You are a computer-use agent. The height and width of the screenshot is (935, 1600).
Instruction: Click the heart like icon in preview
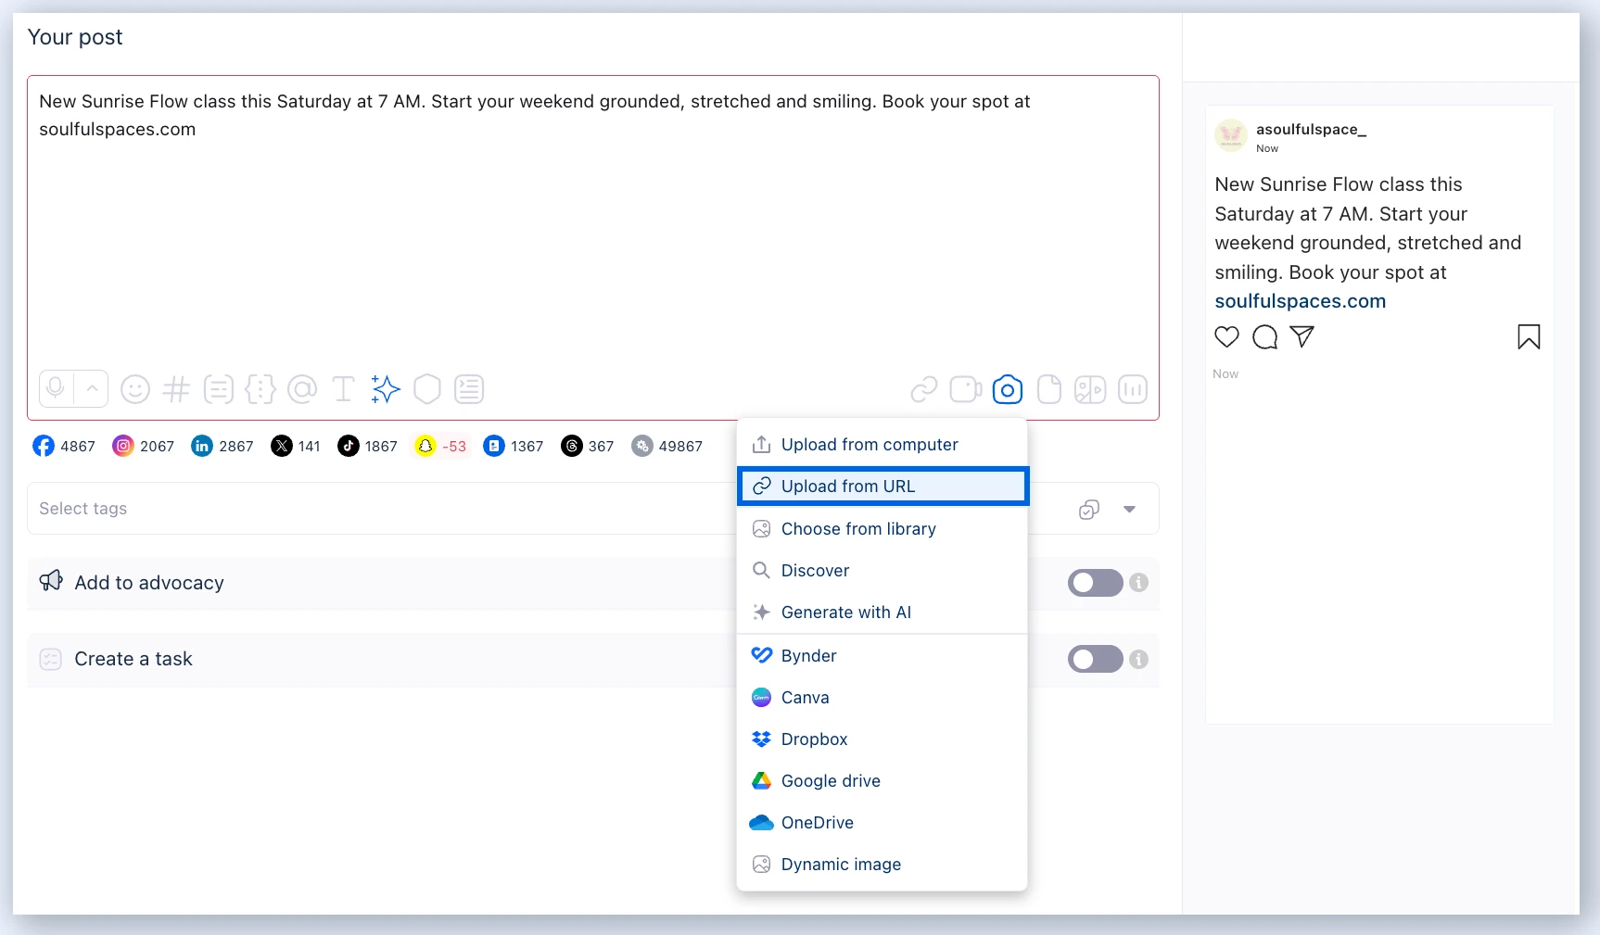pos(1226,337)
